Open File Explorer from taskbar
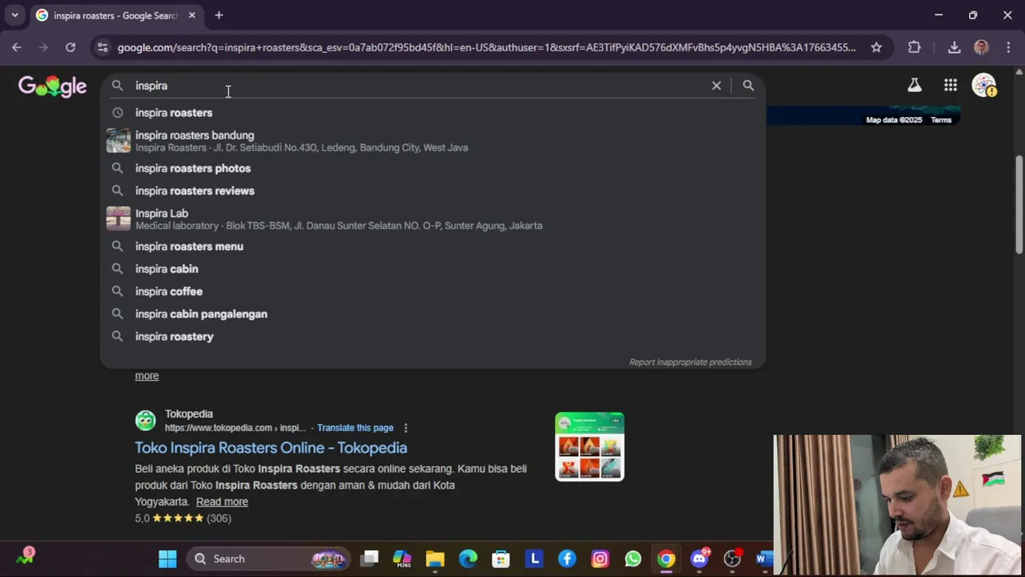1025x577 pixels. point(435,559)
